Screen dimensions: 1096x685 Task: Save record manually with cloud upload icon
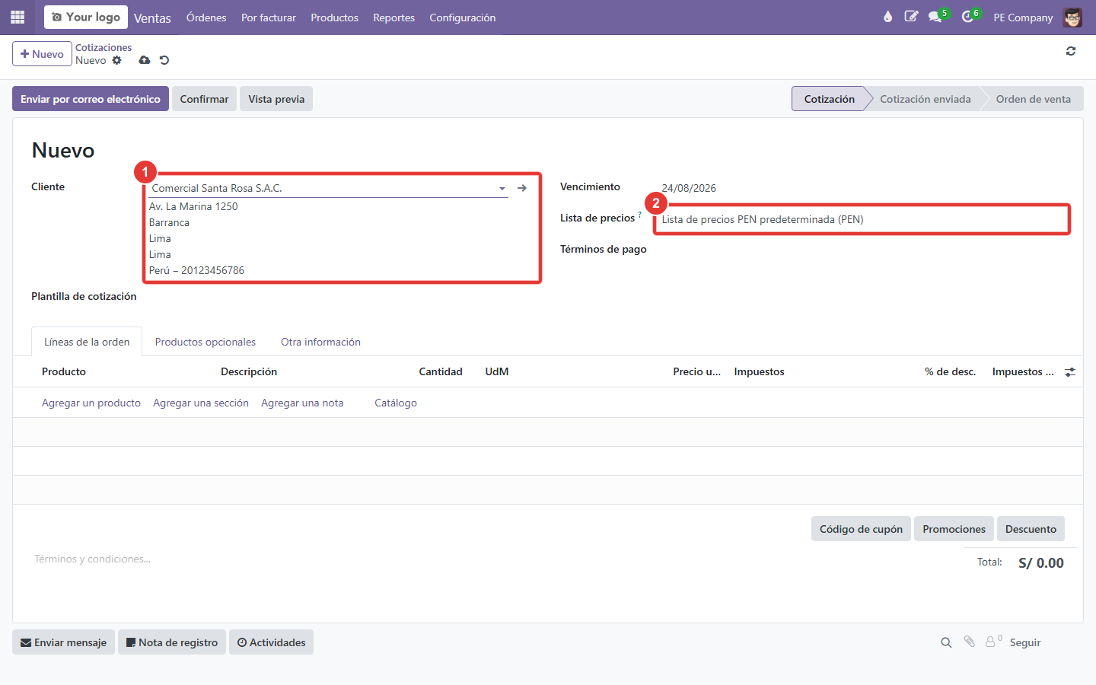145,60
